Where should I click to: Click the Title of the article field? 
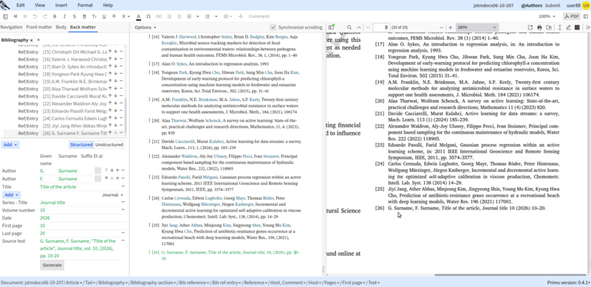(80, 187)
